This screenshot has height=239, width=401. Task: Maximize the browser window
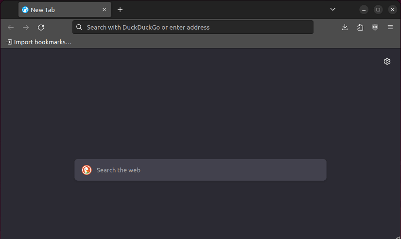pos(378,10)
